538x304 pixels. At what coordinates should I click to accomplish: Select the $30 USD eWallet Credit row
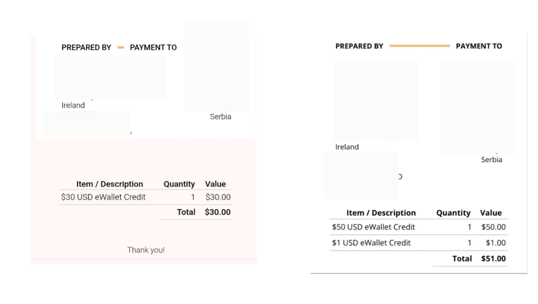[146, 197]
